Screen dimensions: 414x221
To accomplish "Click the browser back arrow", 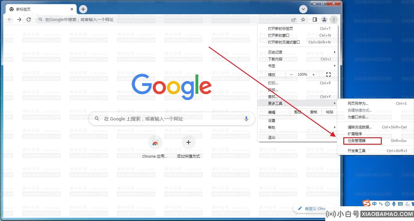I will click(x=10, y=20).
